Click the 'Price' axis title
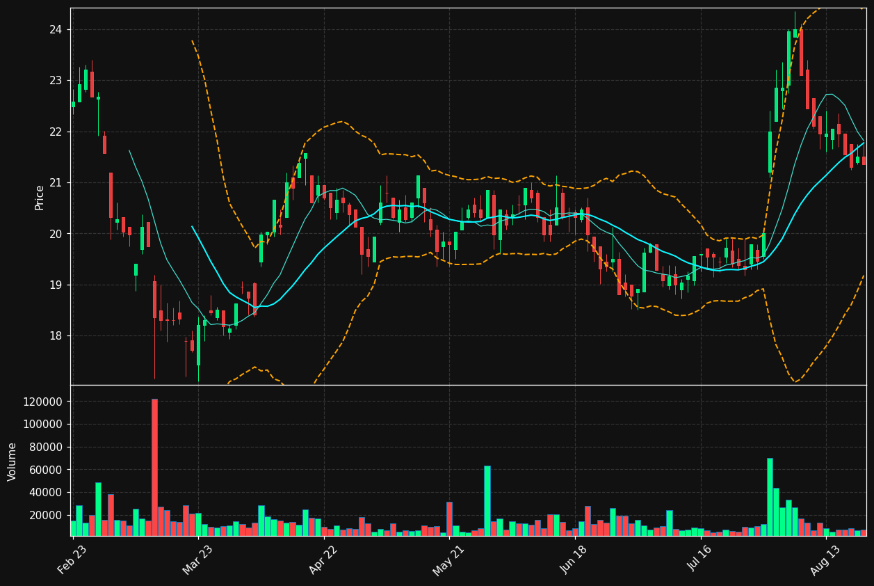This screenshot has height=586, width=874. click(40, 197)
